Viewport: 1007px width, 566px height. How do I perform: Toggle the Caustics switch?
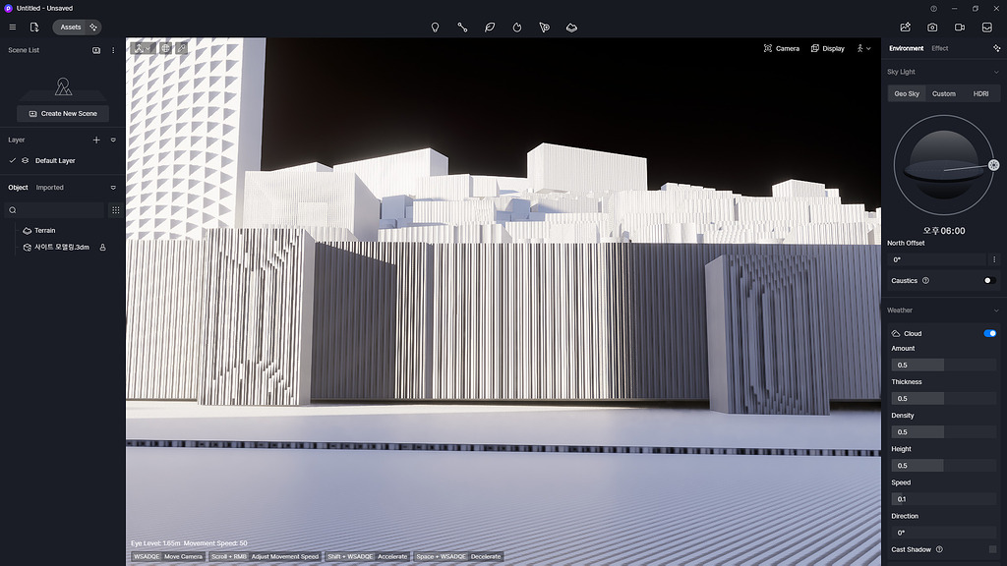989,280
